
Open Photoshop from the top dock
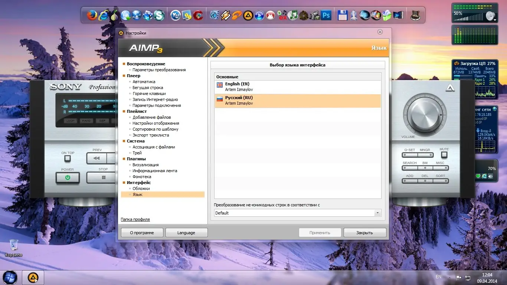326,15
